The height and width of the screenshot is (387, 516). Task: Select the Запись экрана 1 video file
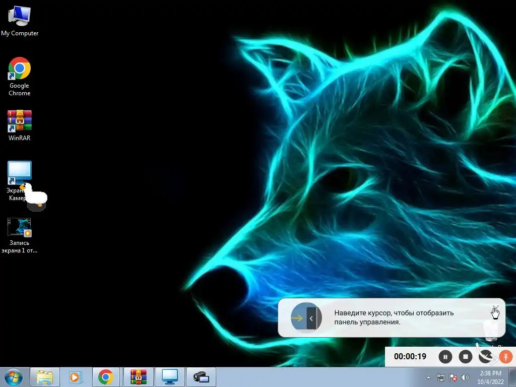[x=19, y=236]
